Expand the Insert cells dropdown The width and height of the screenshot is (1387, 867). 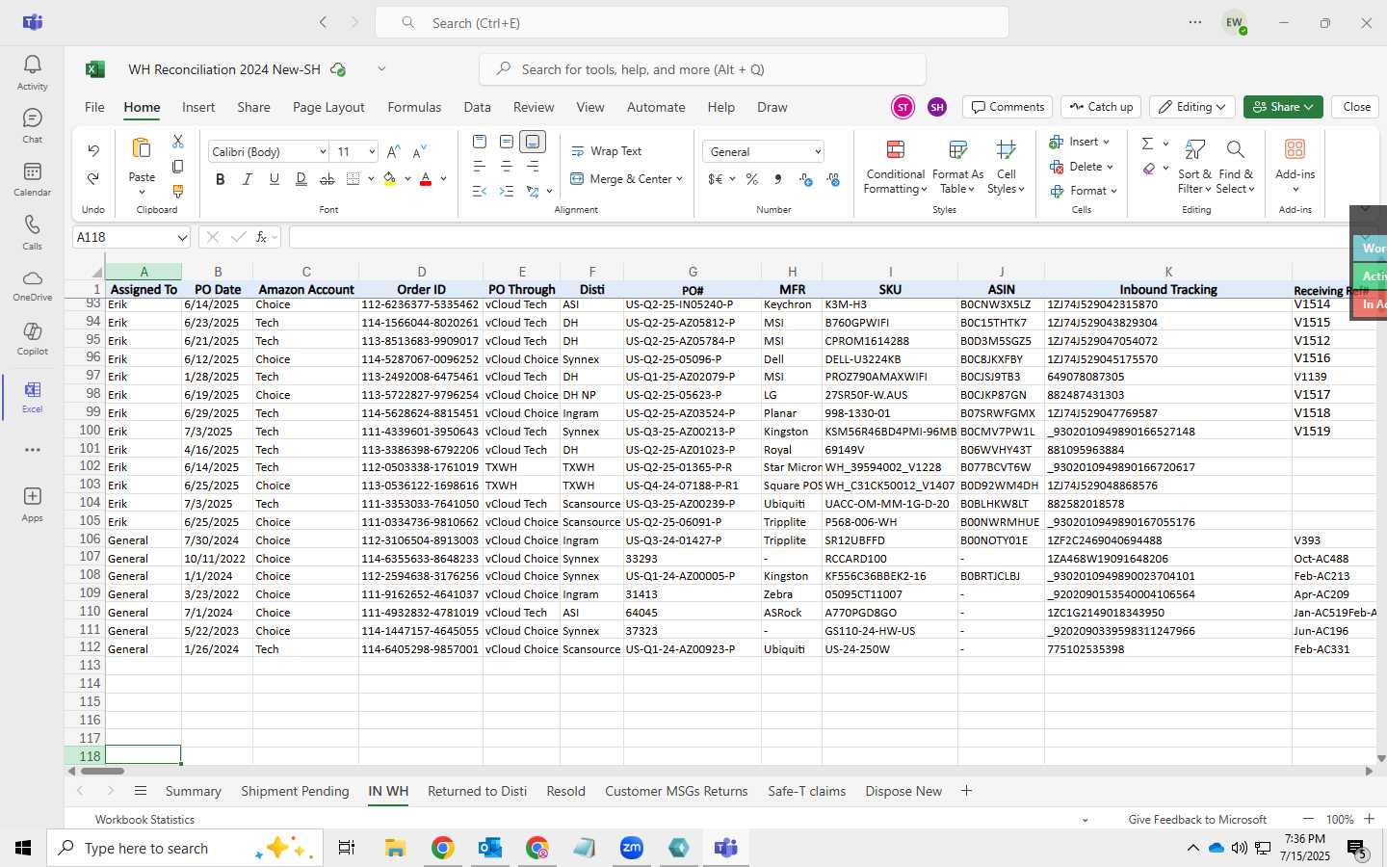tap(1106, 142)
